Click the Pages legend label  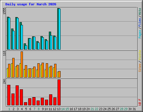[140, 34]
